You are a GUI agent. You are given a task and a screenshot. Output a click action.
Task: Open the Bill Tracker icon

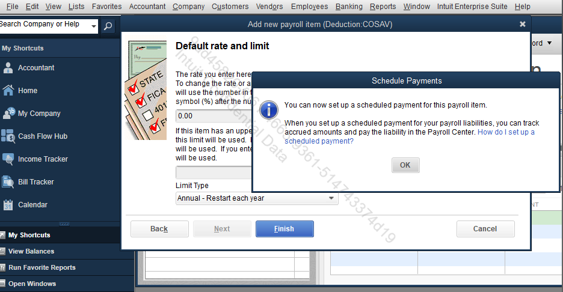click(x=8, y=182)
